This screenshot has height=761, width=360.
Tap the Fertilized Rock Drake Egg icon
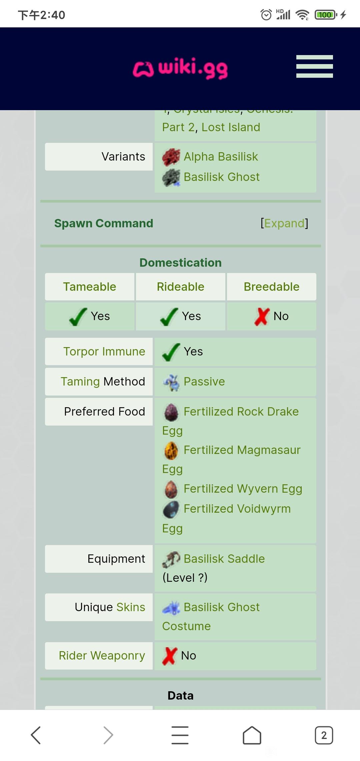click(x=171, y=412)
